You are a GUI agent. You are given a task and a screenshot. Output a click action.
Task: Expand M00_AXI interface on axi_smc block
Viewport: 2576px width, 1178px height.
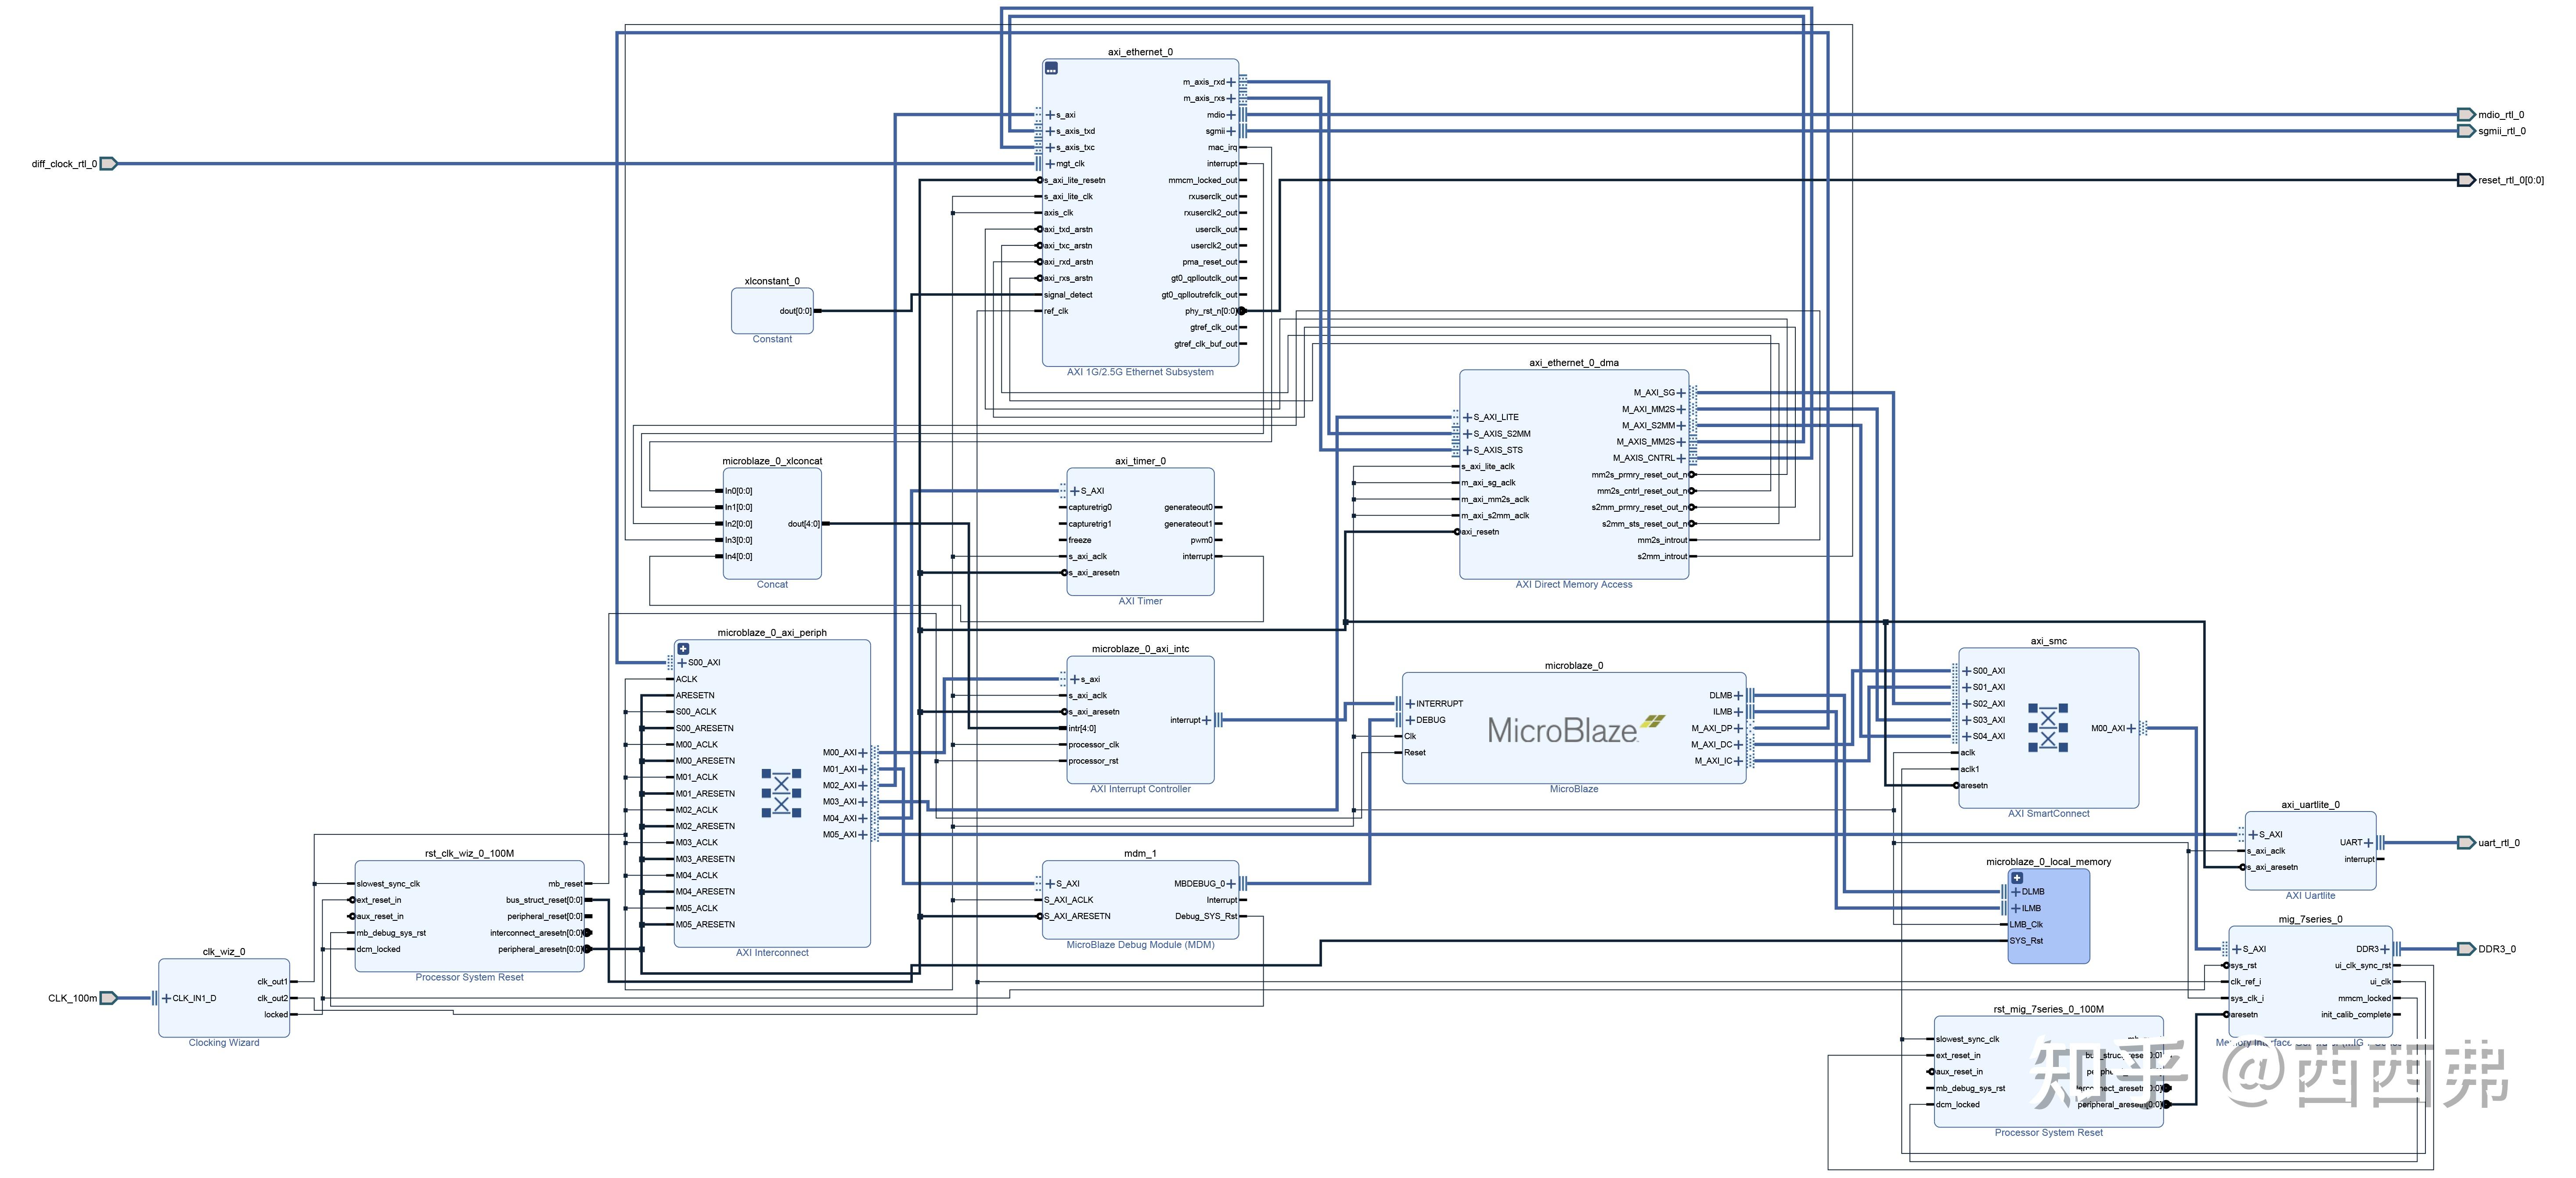[2131, 728]
